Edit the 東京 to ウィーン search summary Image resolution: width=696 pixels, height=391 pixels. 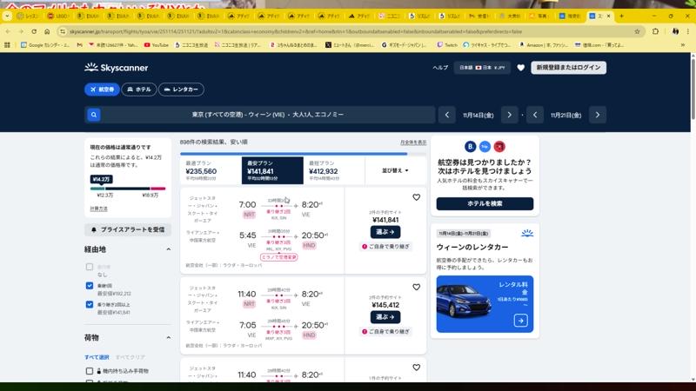click(268, 115)
